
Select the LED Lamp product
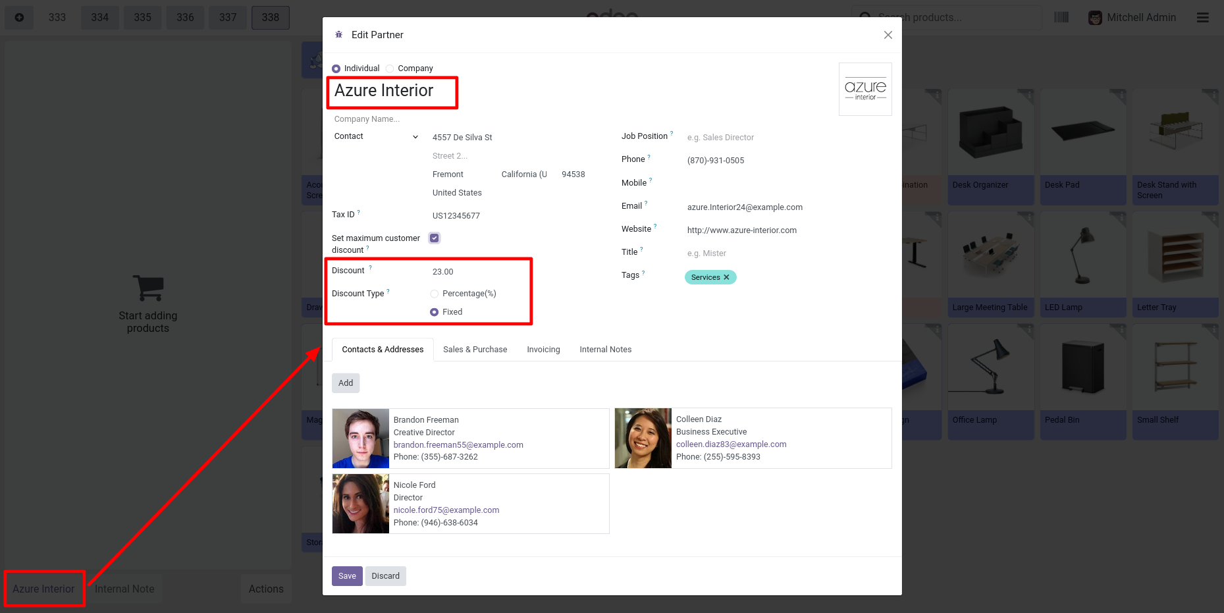click(x=1083, y=264)
